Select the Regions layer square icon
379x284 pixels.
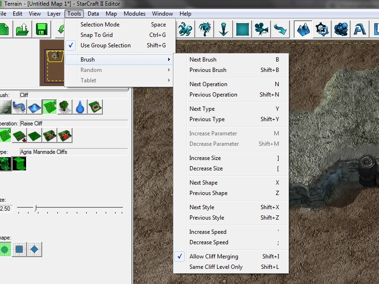242,29
